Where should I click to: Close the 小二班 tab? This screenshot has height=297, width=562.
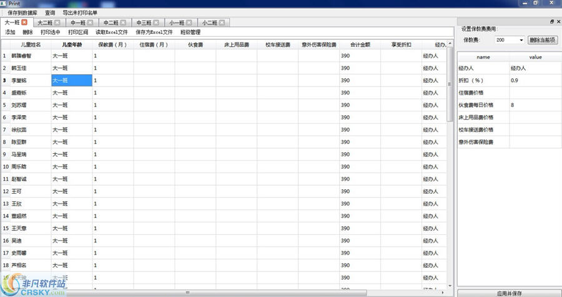tap(222, 22)
